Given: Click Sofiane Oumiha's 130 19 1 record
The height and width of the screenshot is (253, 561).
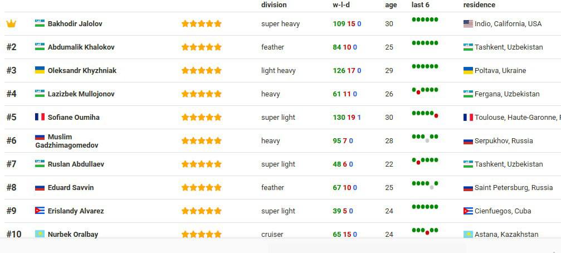Looking at the screenshot, I should coord(347,118).
